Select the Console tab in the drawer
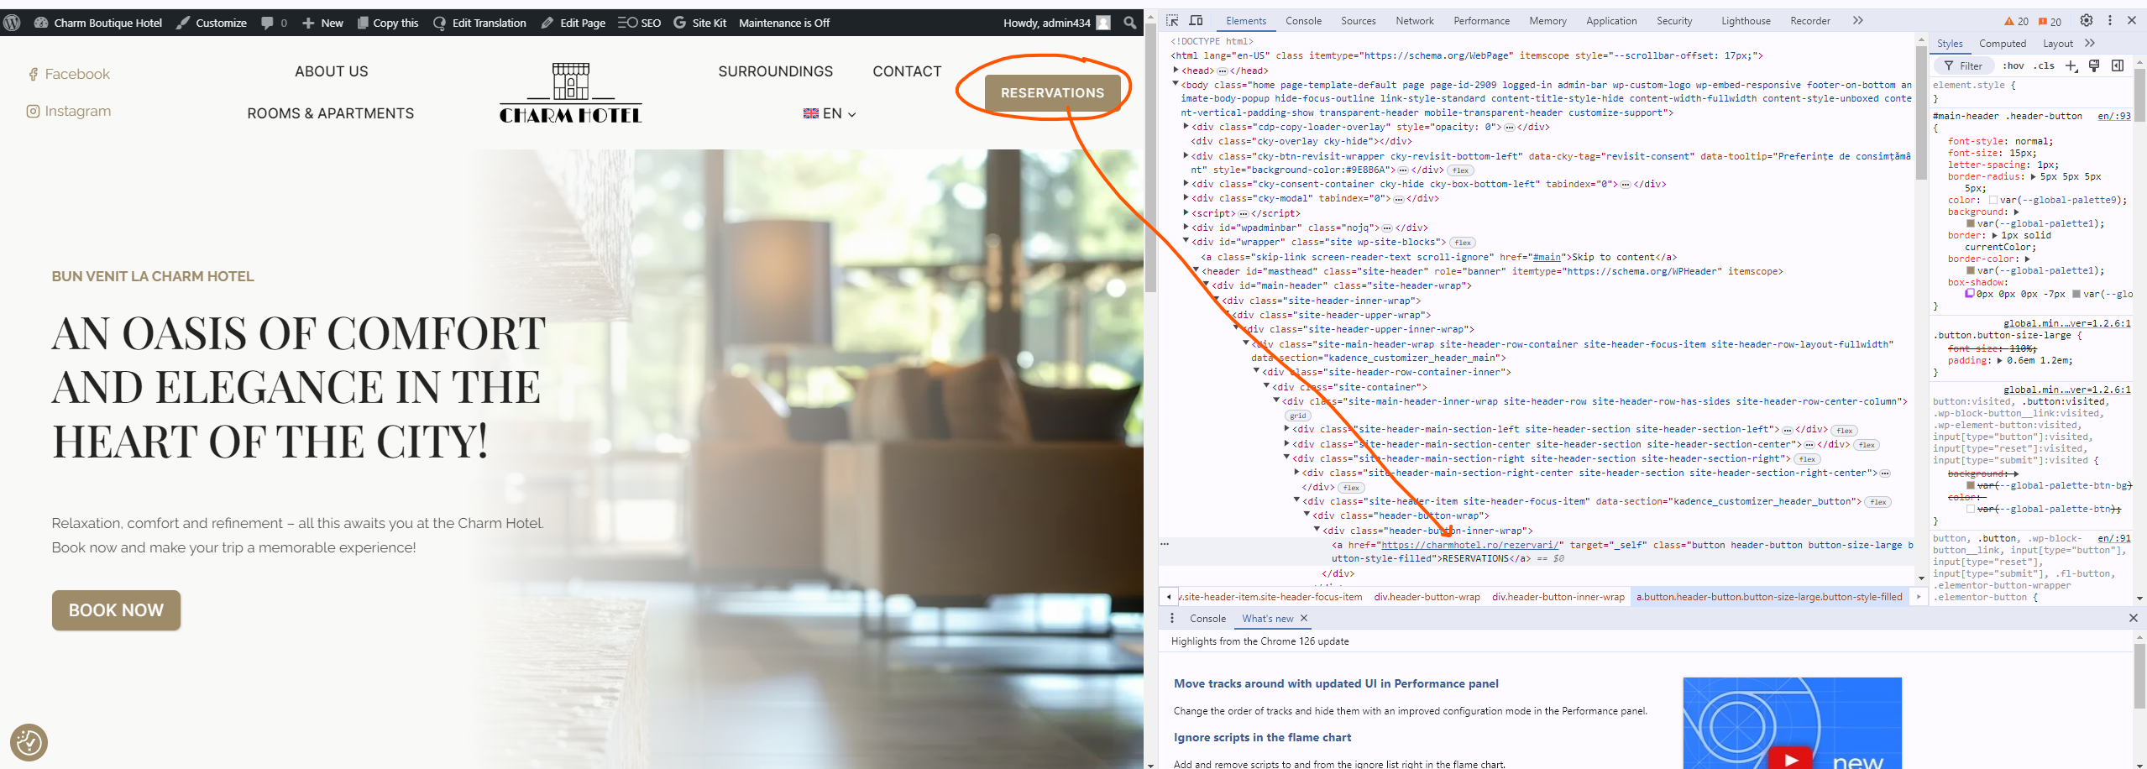 [x=1207, y=618]
